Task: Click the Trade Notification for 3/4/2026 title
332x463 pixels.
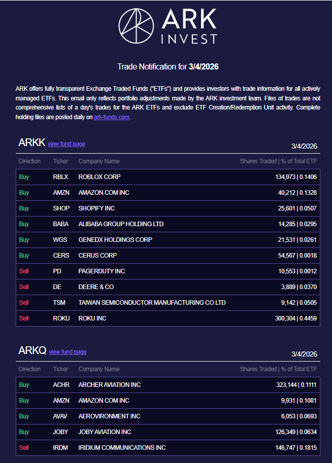Action: point(168,67)
